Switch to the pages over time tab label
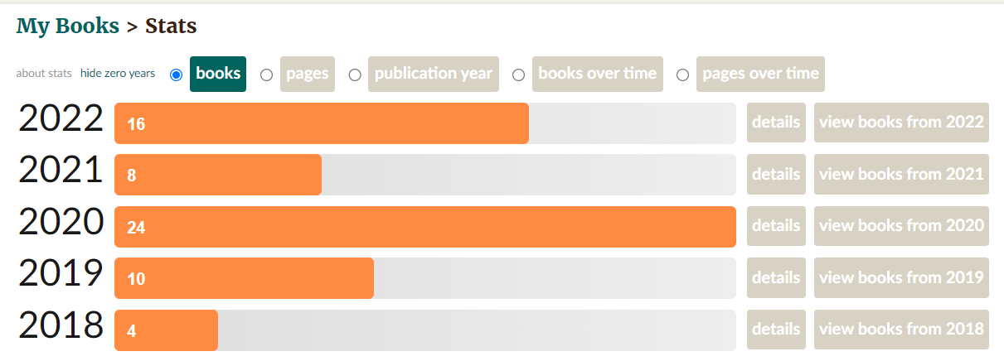The width and height of the screenshot is (1004, 361). coord(760,74)
